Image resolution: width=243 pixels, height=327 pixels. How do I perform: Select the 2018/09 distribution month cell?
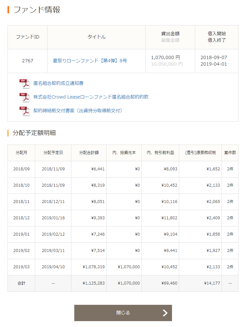(x=21, y=169)
